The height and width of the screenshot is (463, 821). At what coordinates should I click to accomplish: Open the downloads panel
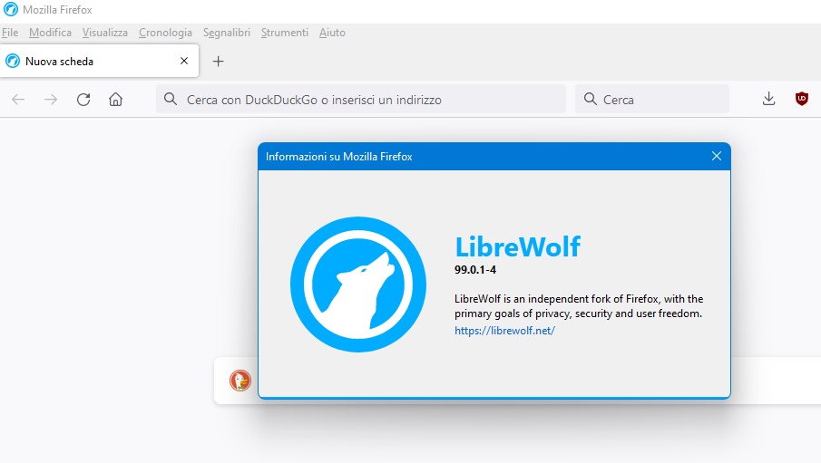click(768, 99)
